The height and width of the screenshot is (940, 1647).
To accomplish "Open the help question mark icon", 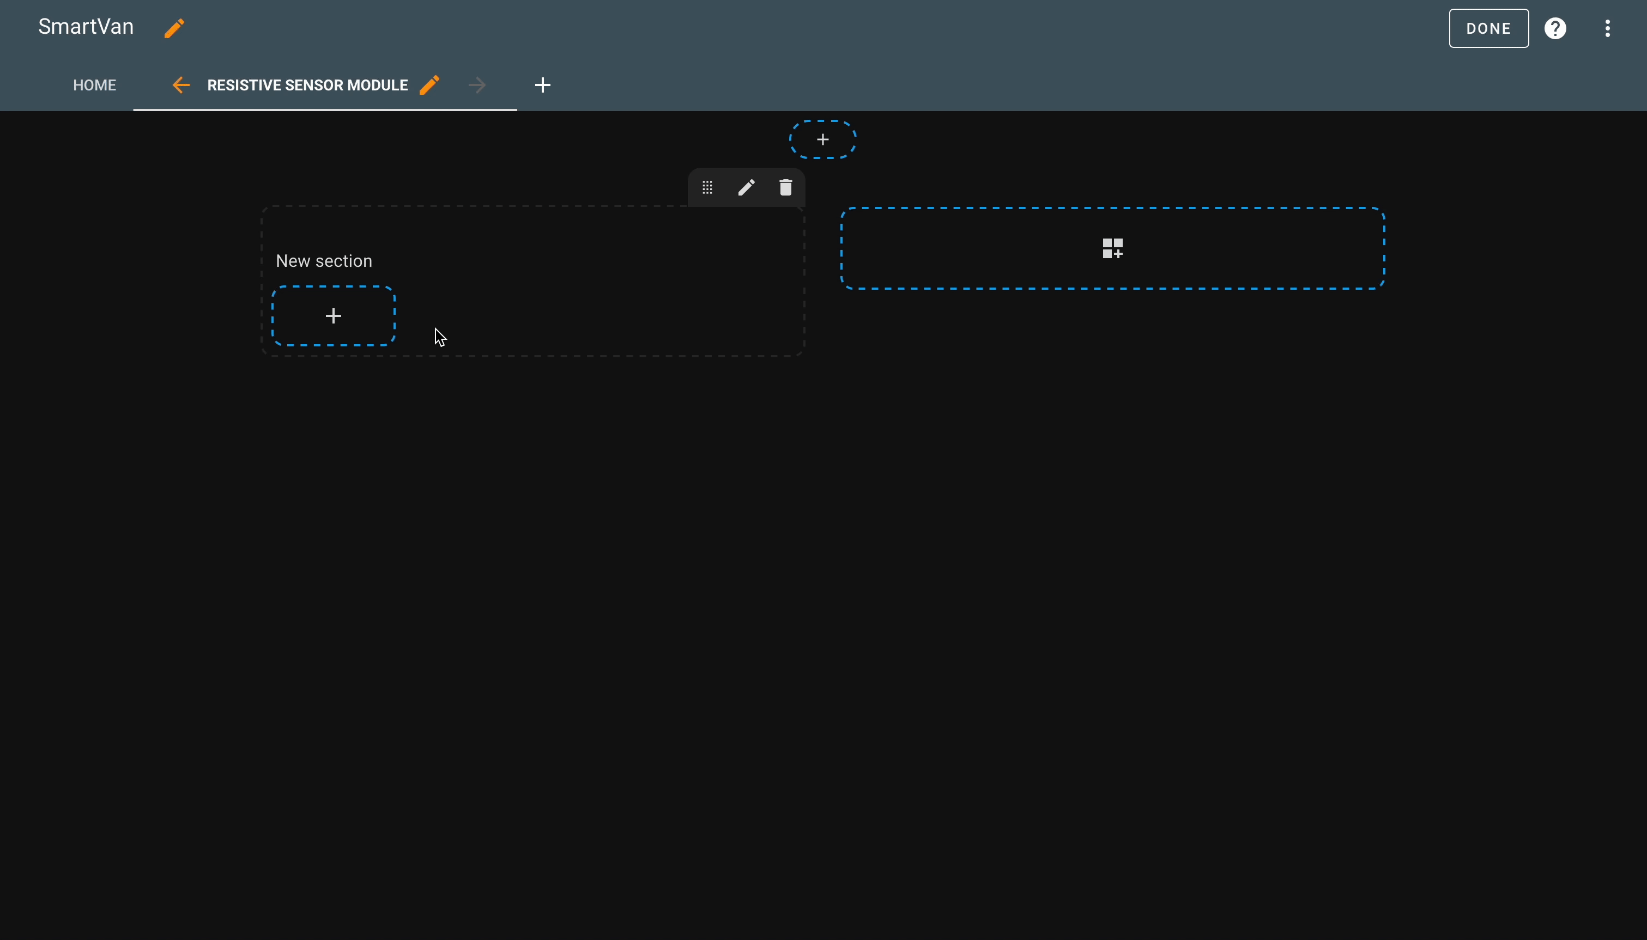I will [1555, 28].
